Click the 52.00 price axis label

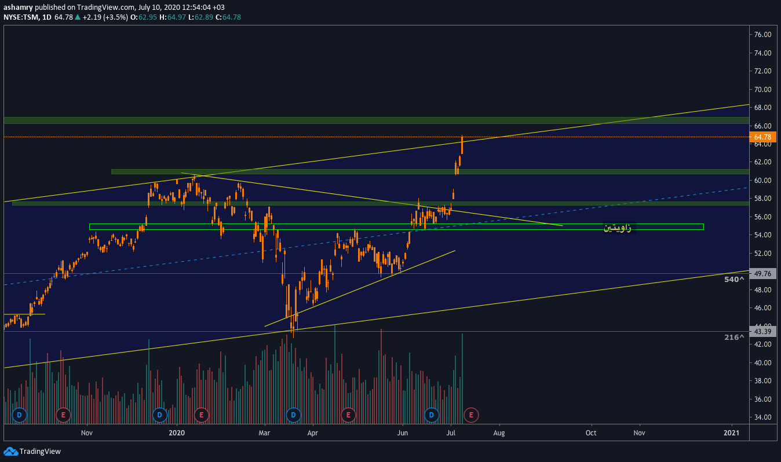click(763, 254)
